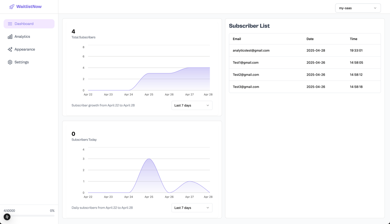Open the my-saas project selector dropdown

coord(358,8)
